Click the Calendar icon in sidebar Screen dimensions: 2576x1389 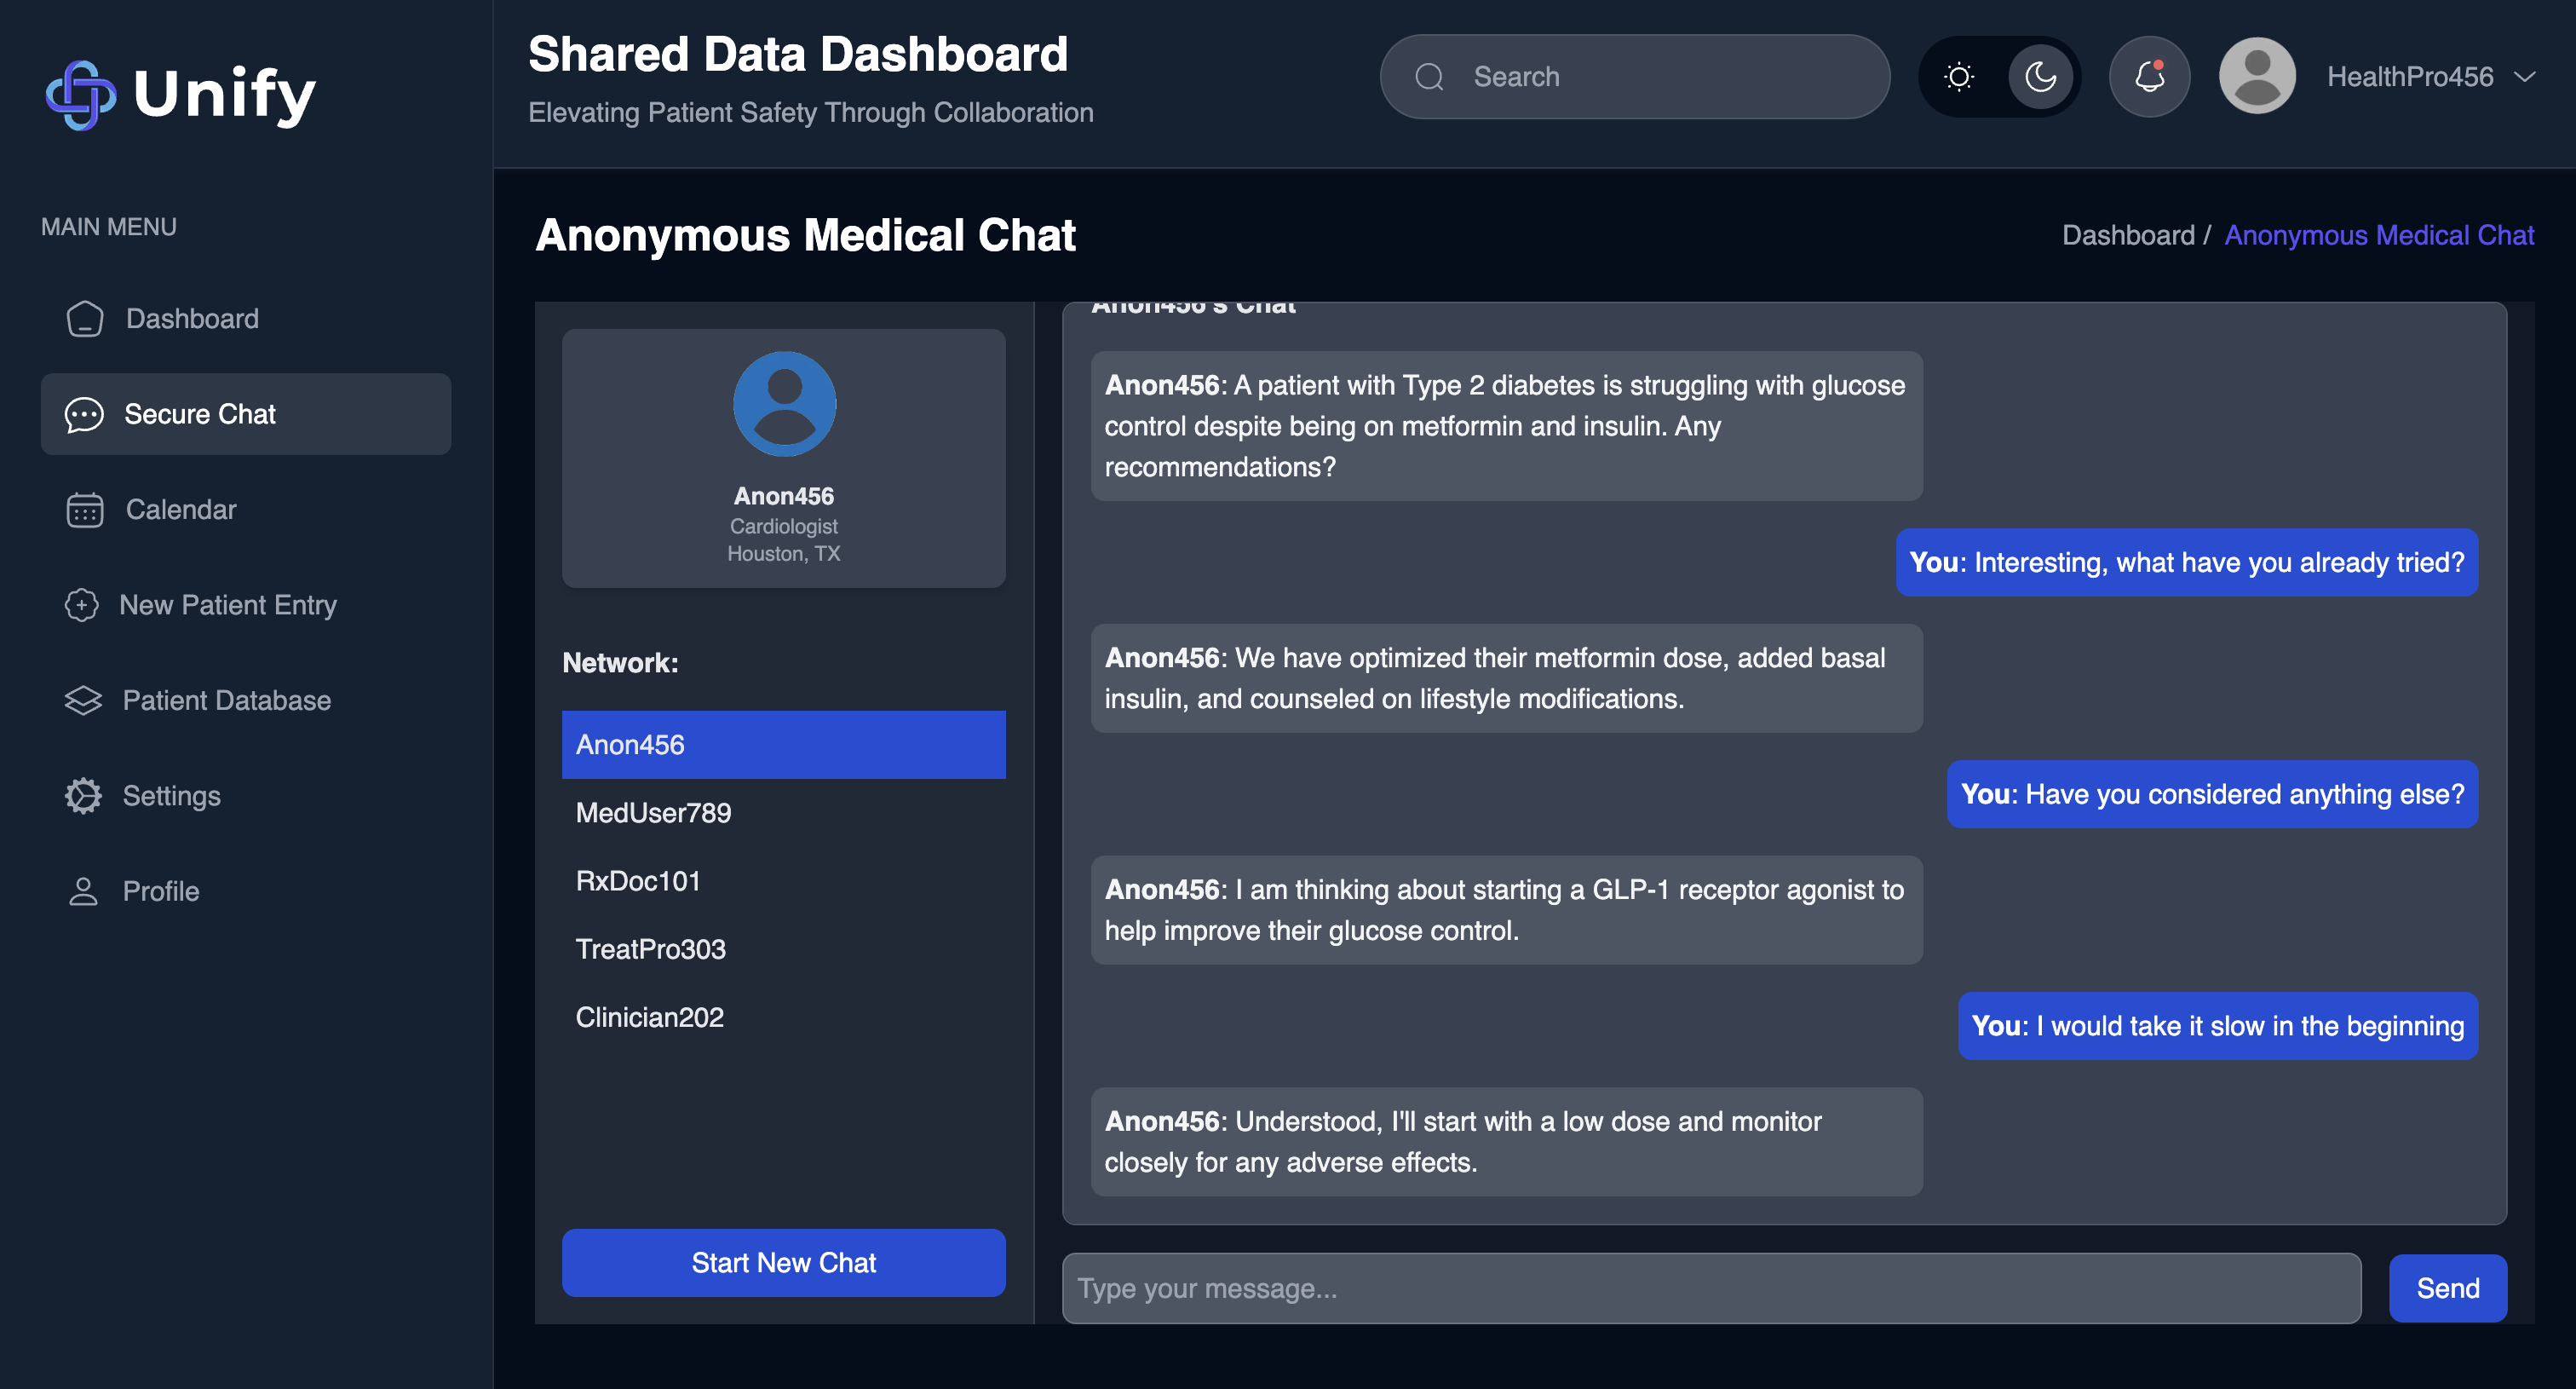coord(85,510)
